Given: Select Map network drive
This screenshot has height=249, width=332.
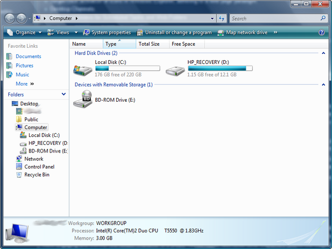Looking at the screenshot, I should 242,32.
